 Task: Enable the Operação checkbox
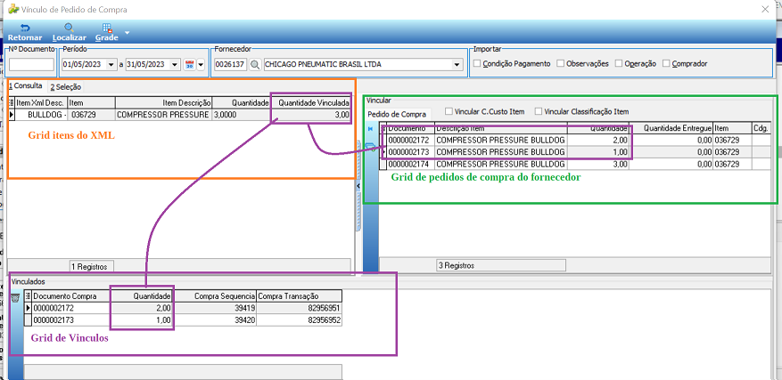coord(619,64)
